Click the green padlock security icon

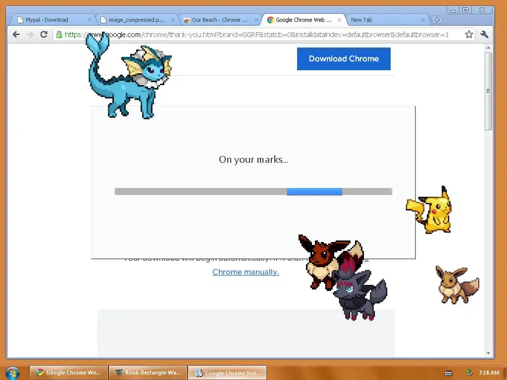coord(59,34)
